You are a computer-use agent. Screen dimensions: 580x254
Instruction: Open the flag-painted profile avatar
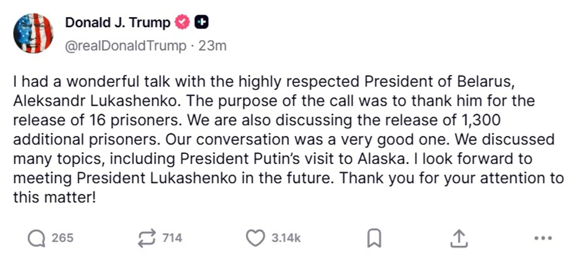[33, 33]
